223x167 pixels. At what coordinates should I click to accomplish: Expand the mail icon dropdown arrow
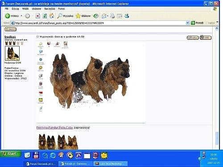(107, 16)
